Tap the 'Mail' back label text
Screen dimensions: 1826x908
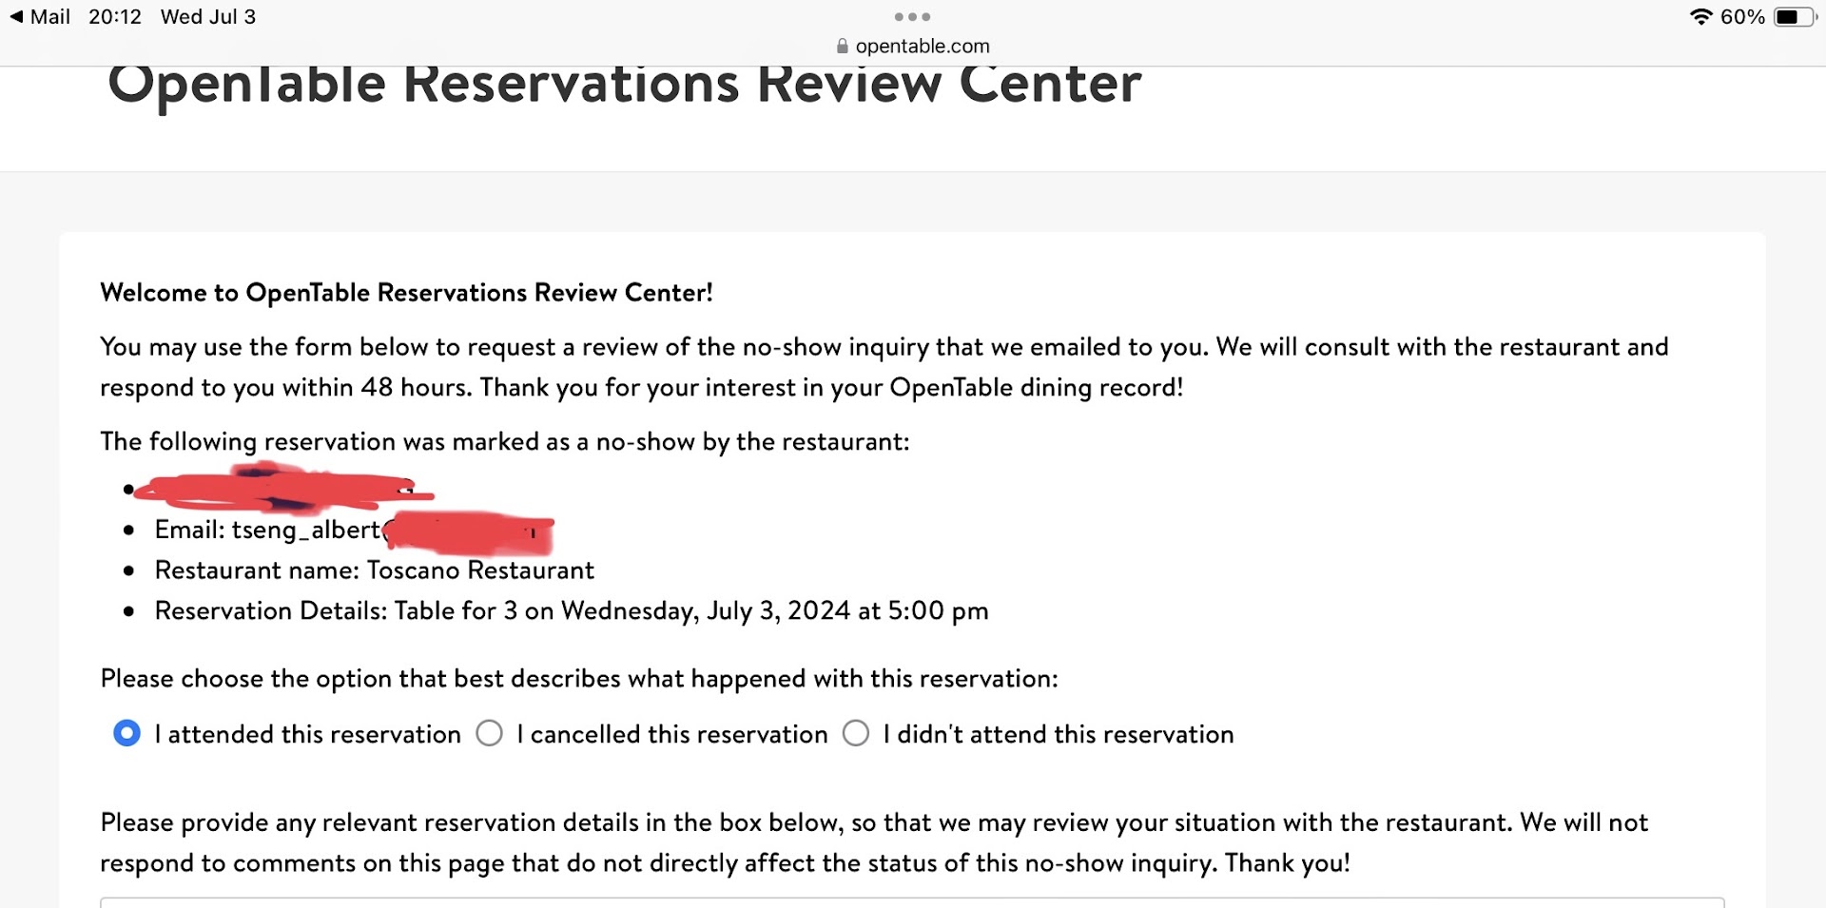point(49,17)
